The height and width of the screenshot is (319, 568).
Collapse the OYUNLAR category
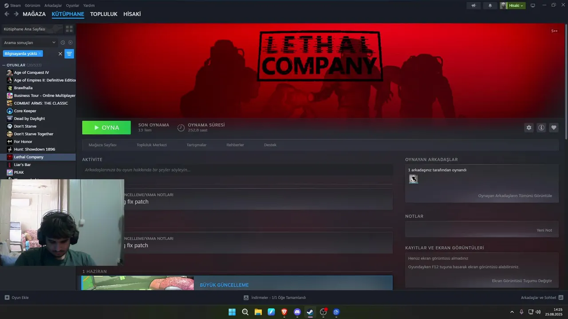pyautogui.click(x=4, y=65)
